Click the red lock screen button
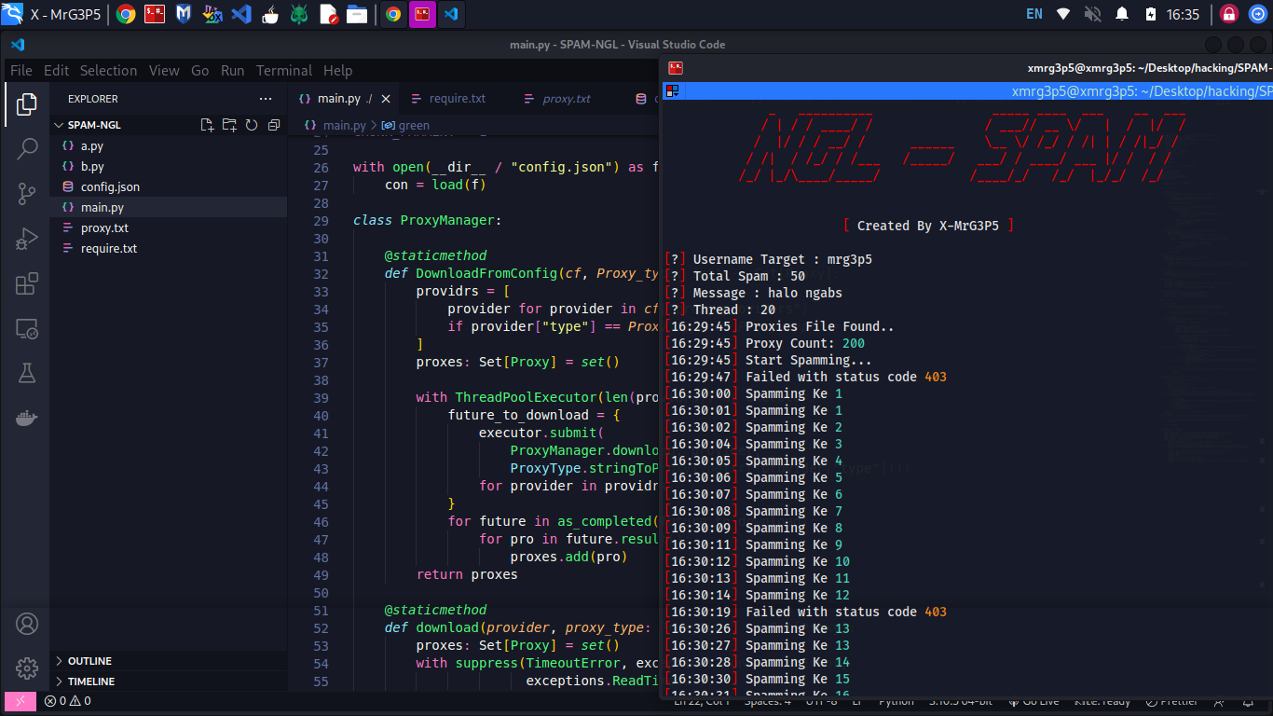Viewport: 1273px width, 716px height. (x=1229, y=14)
